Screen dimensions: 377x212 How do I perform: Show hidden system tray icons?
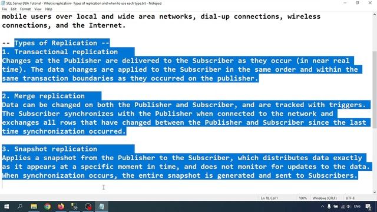pos(322,207)
